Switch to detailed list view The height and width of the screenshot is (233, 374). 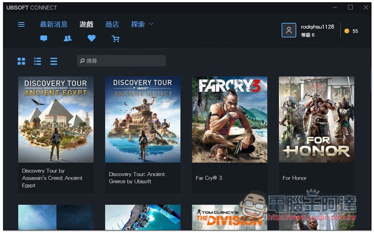pos(37,61)
